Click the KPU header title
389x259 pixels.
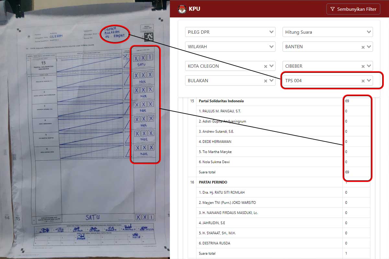(x=194, y=9)
